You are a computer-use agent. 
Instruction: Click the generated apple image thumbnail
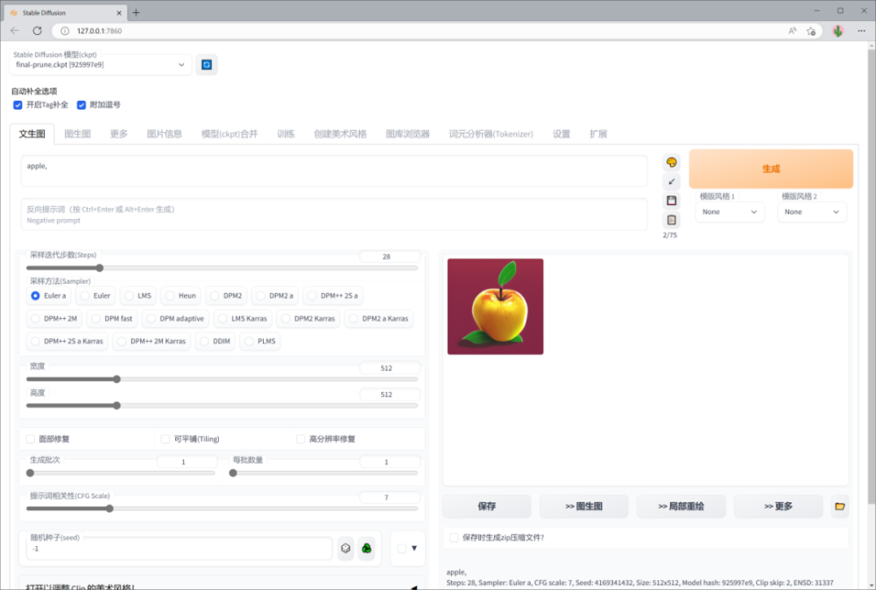click(495, 307)
